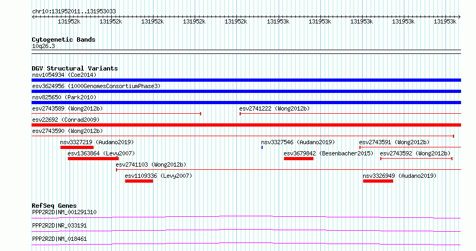Click the blue bar under esv3624956
The width and height of the screenshot is (476, 251).
pyautogui.click(x=246, y=91)
